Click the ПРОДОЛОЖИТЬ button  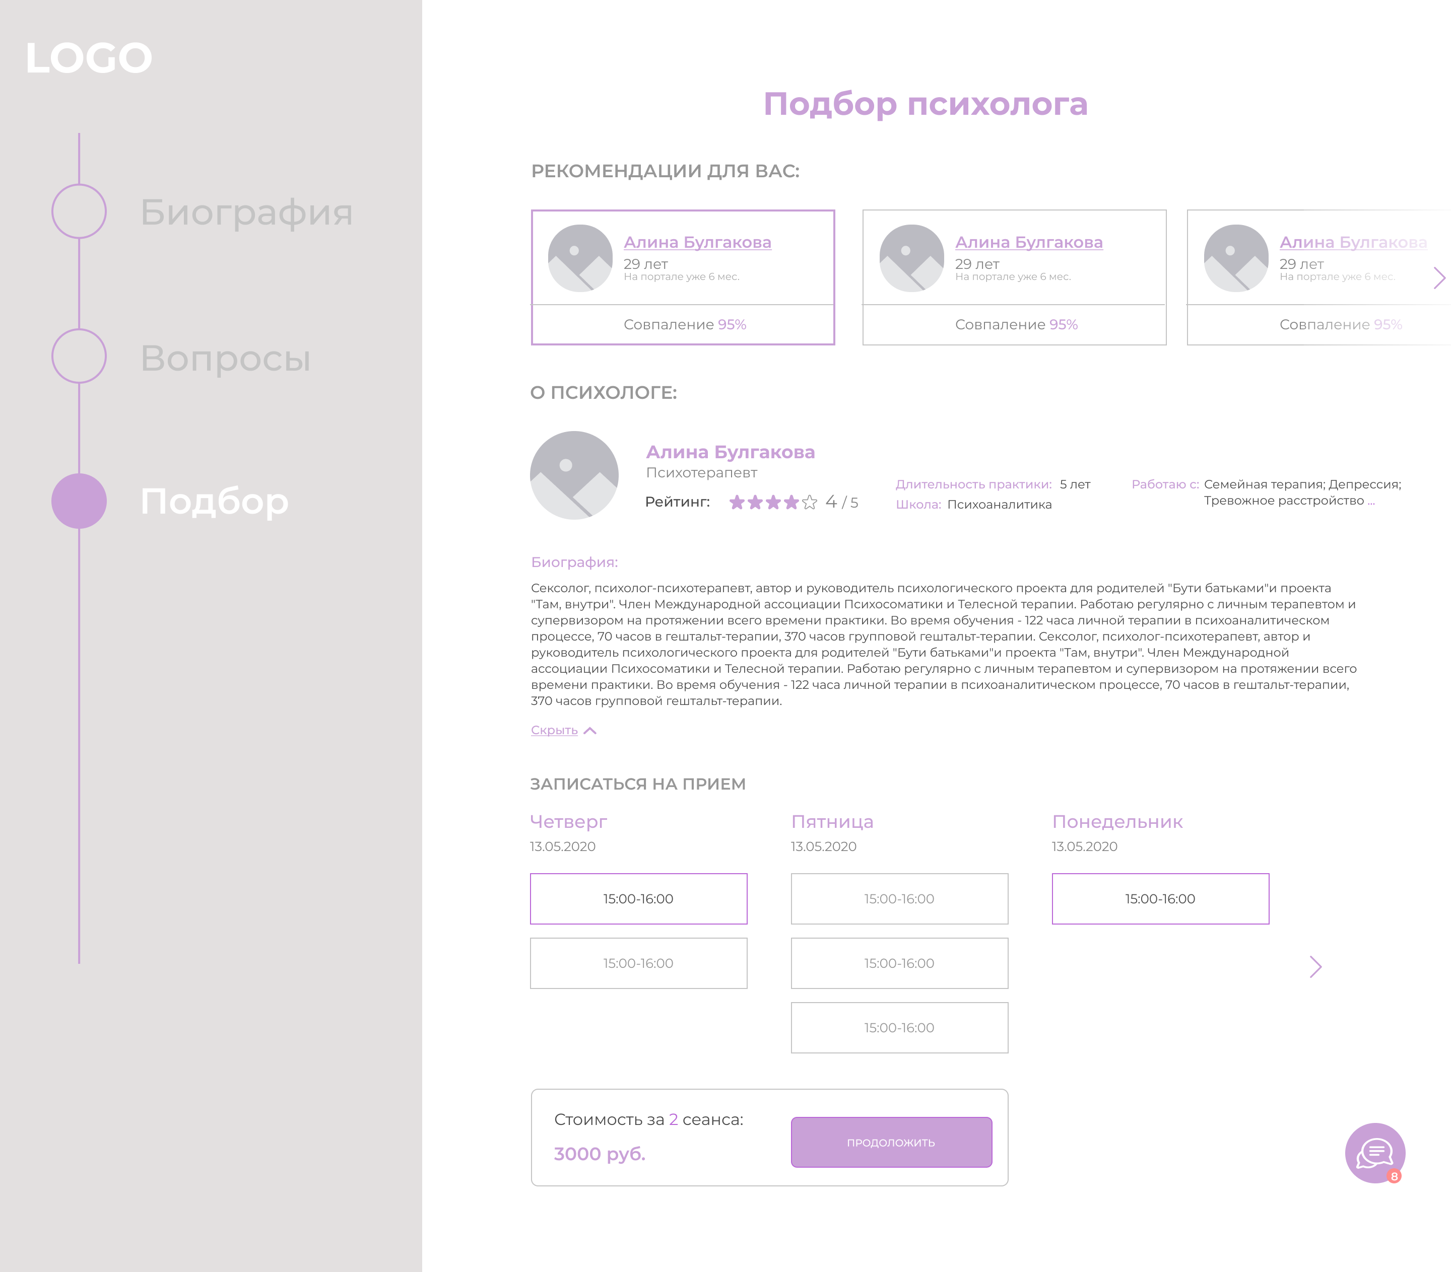pyautogui.click(x=891, y=1142)
